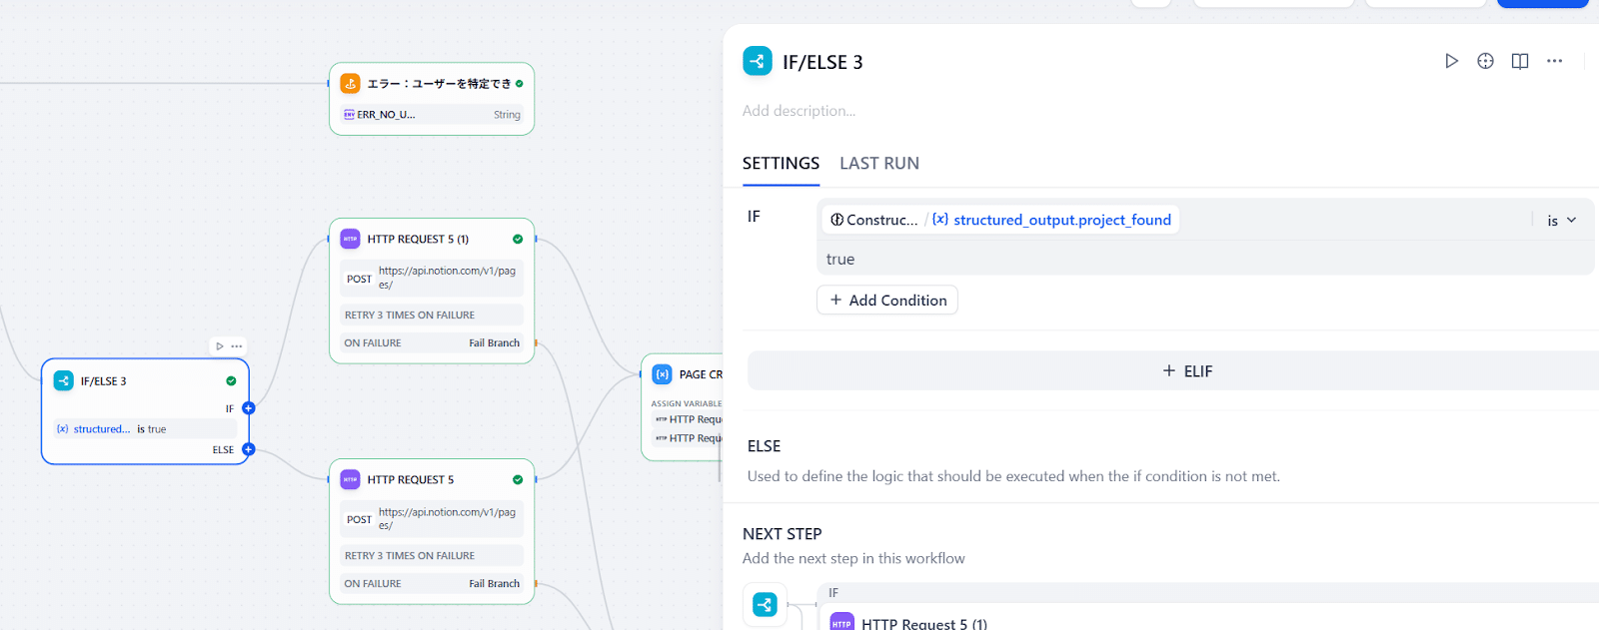Click the IF/ELSE 3 icon in panel title
The image size is (1599, 630).
(758, 61)
